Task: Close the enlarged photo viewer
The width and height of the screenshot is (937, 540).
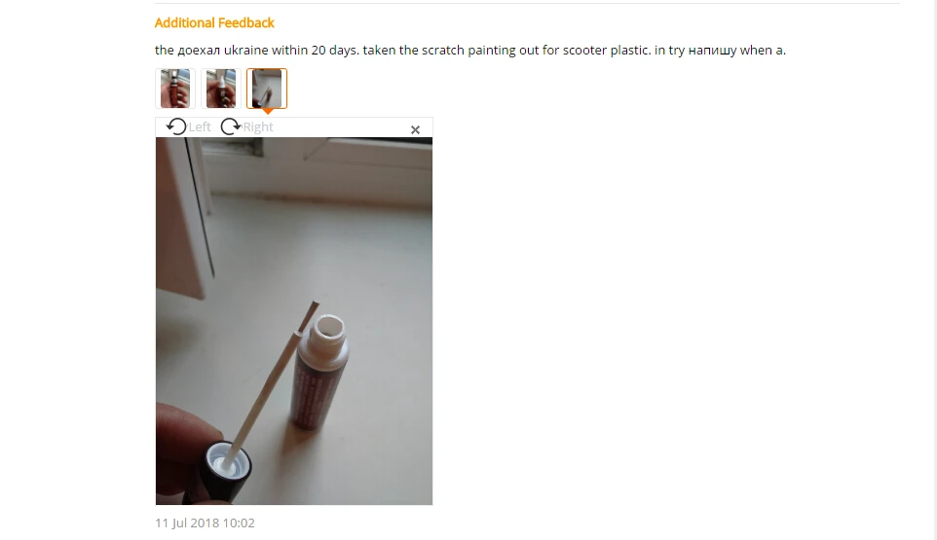Action: [x=415, y=129]
